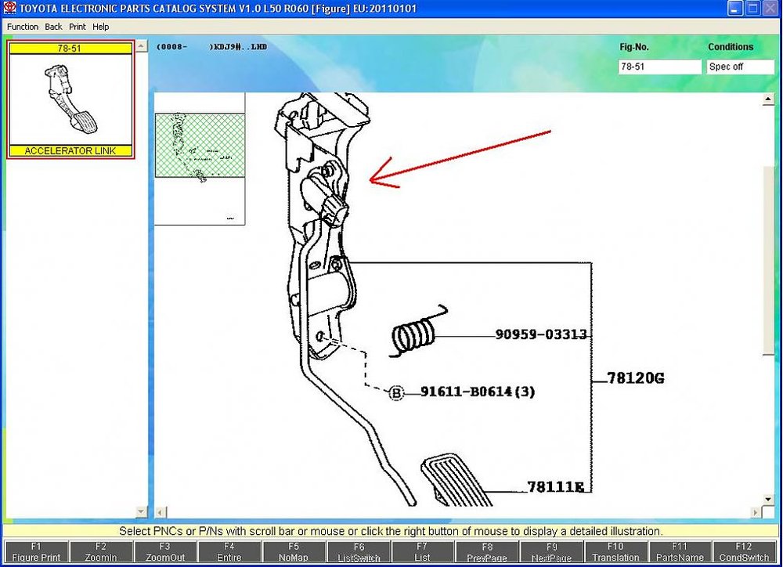Click the green hatched overview map
The width and height of the screenshot is (783, 567).
200,146
